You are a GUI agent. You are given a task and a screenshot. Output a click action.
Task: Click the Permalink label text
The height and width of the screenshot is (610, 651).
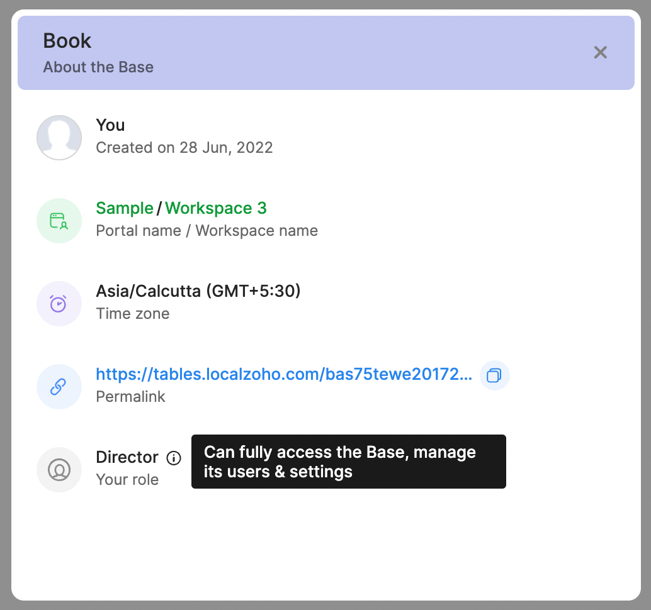[130, 397]
